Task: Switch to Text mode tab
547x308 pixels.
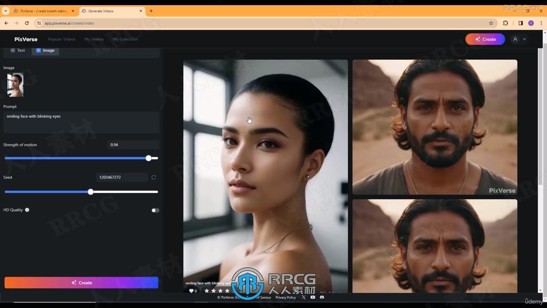Action: 18,50
